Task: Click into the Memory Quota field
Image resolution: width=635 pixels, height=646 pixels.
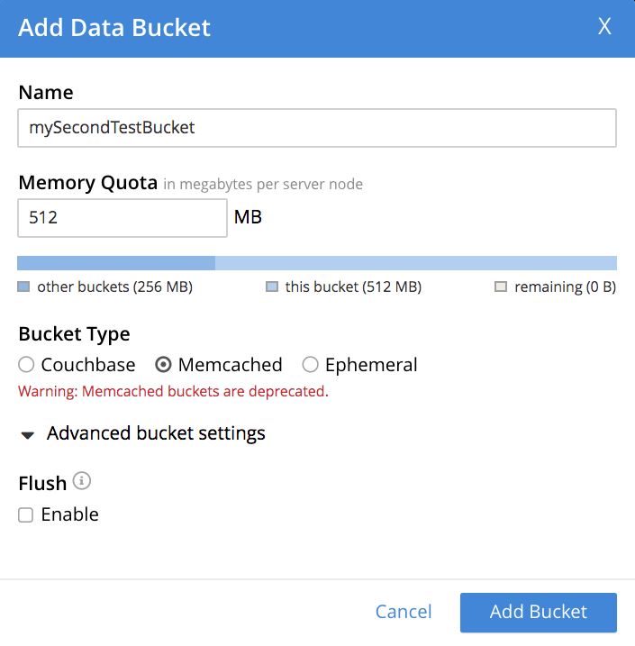Action: 122,218
